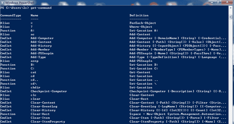Click the Windows PowerShell title text
The width and height of the screenshot is (234, 124).
point(18,3)
